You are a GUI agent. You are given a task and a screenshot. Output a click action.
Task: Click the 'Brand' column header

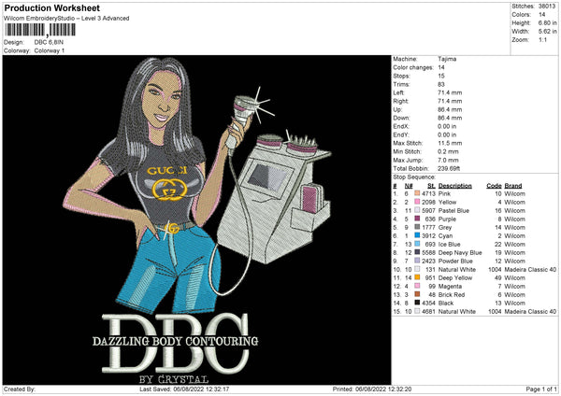pyautogui.click(x=513, y=186)
